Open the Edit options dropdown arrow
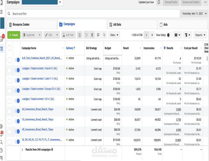The width and height of the screenshot is (209, 161). 57,35
